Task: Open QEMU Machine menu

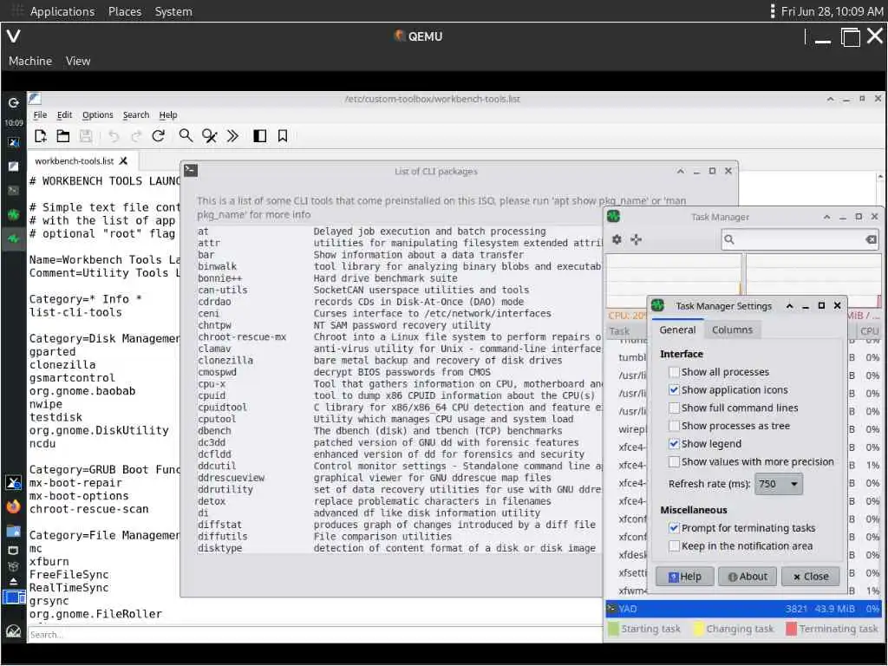Action: [30, 62]
